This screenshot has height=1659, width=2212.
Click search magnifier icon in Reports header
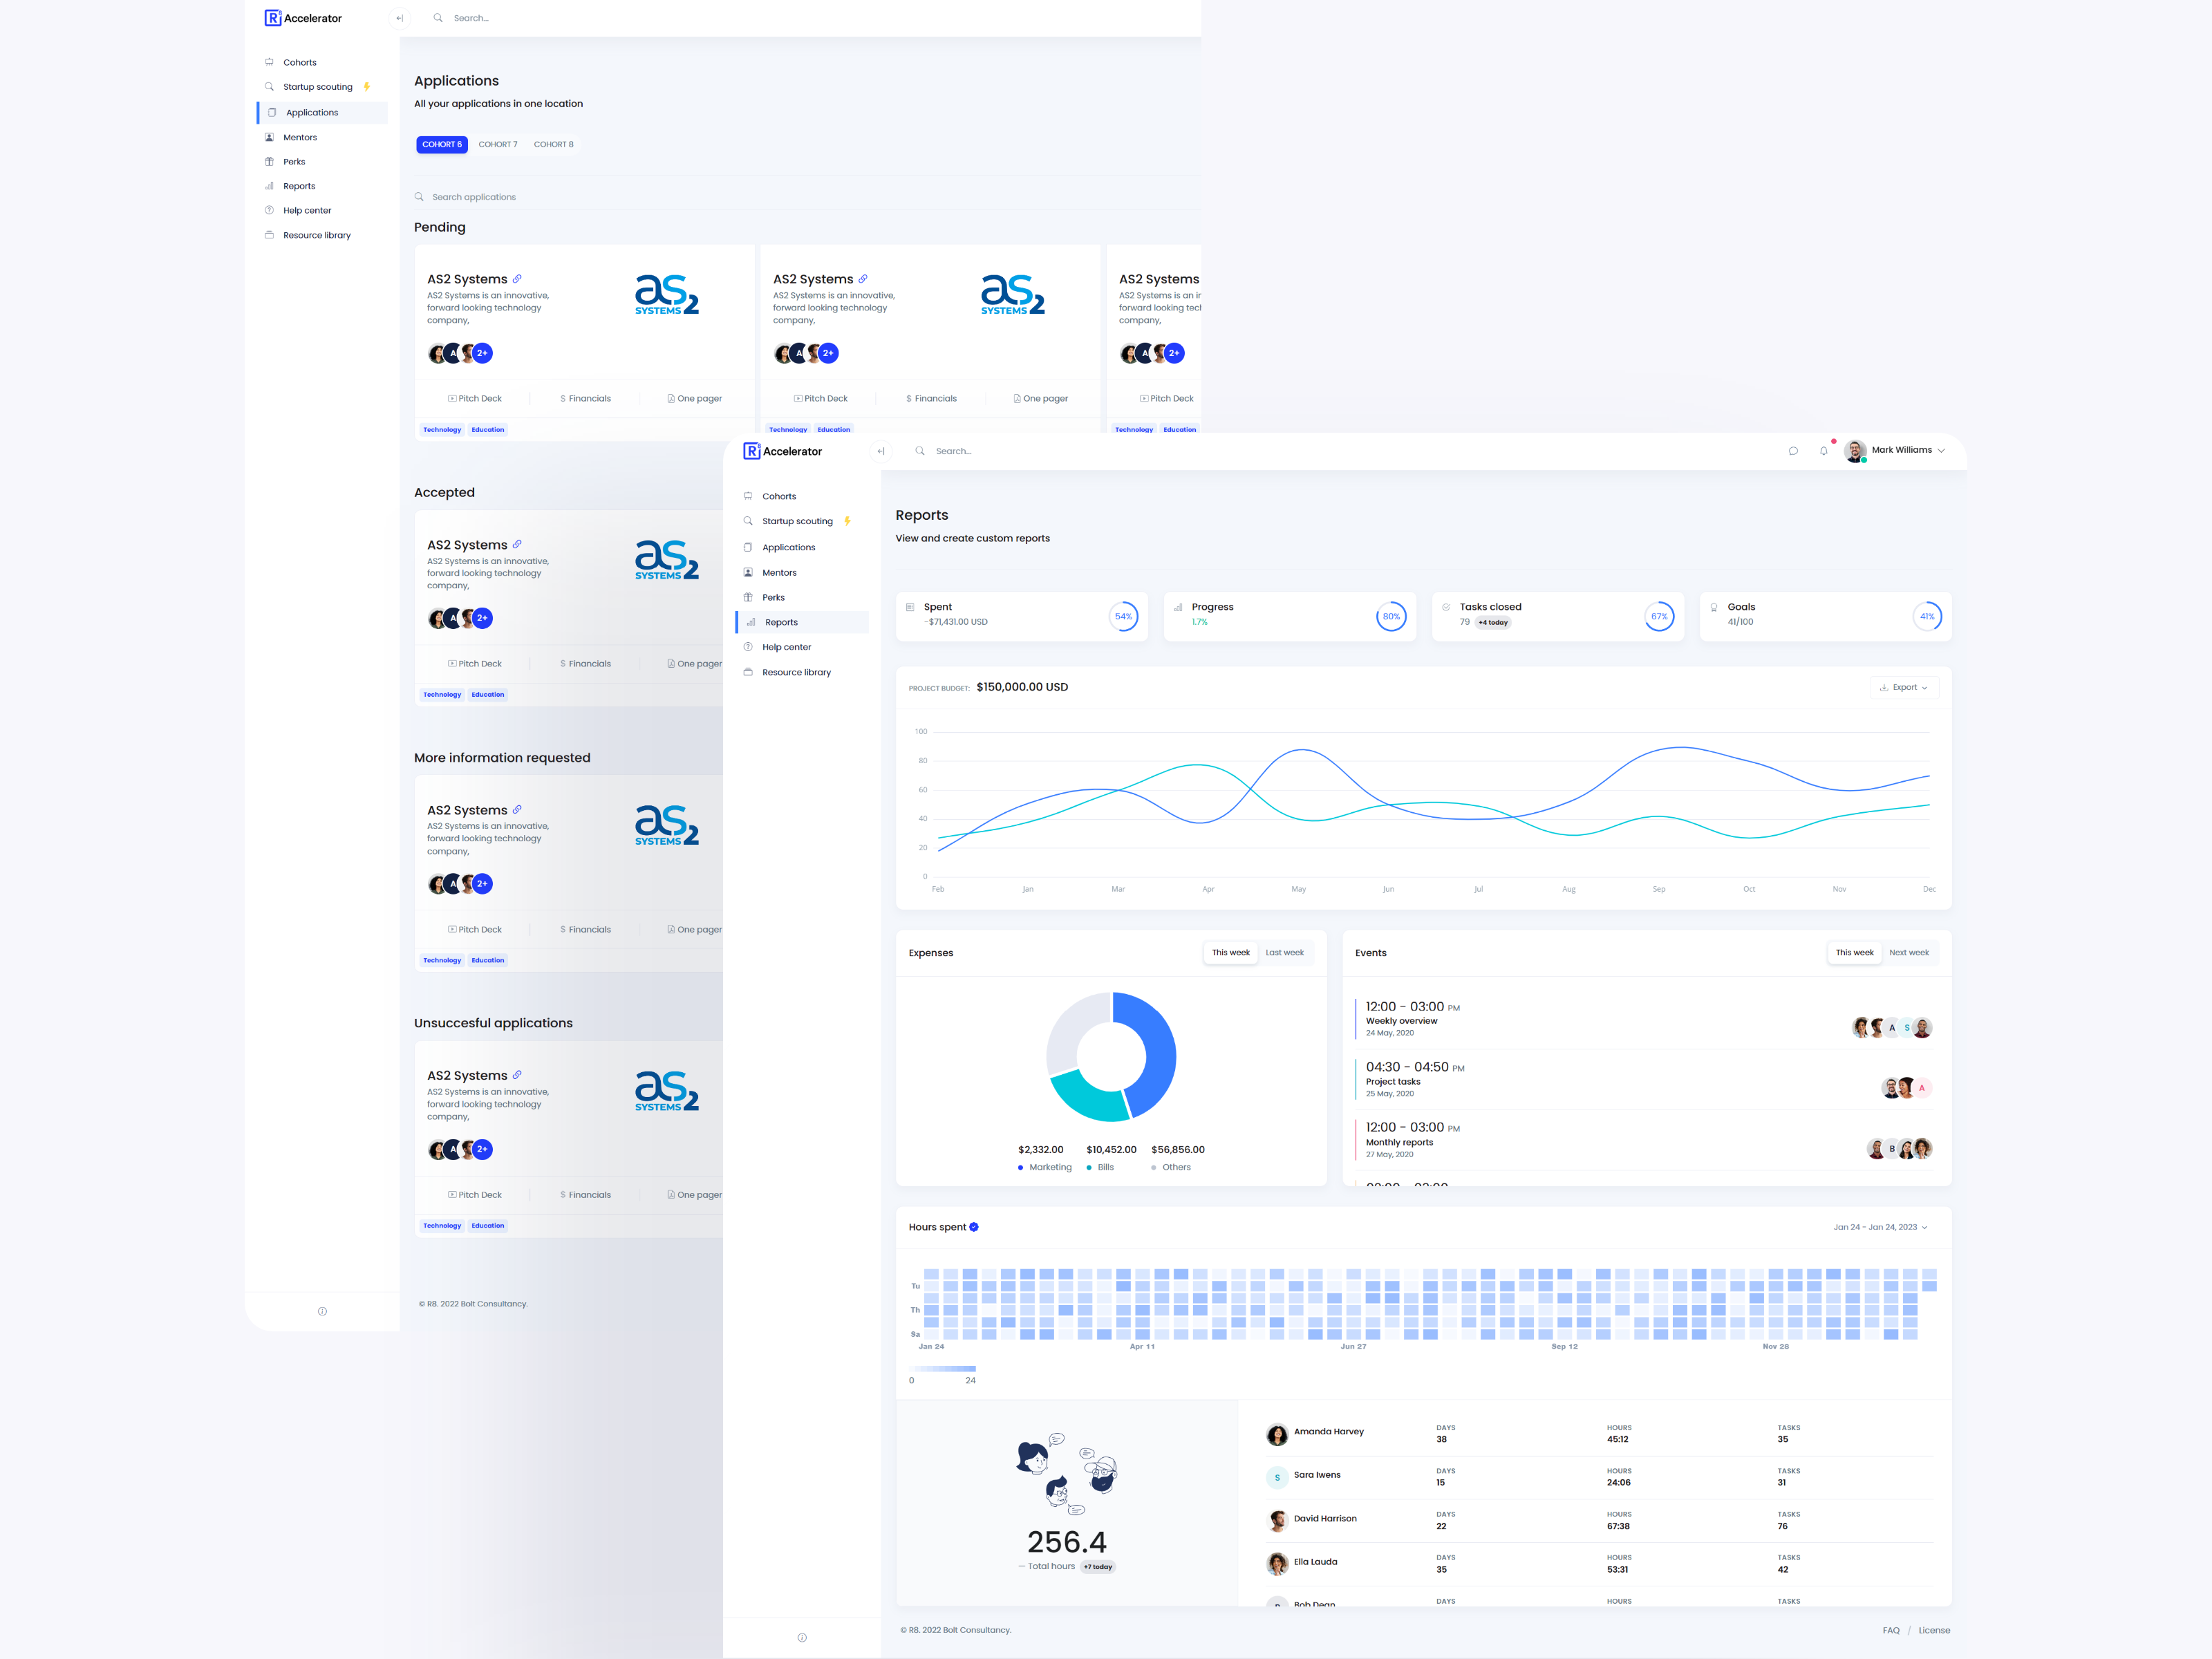(x=920, y=451)
